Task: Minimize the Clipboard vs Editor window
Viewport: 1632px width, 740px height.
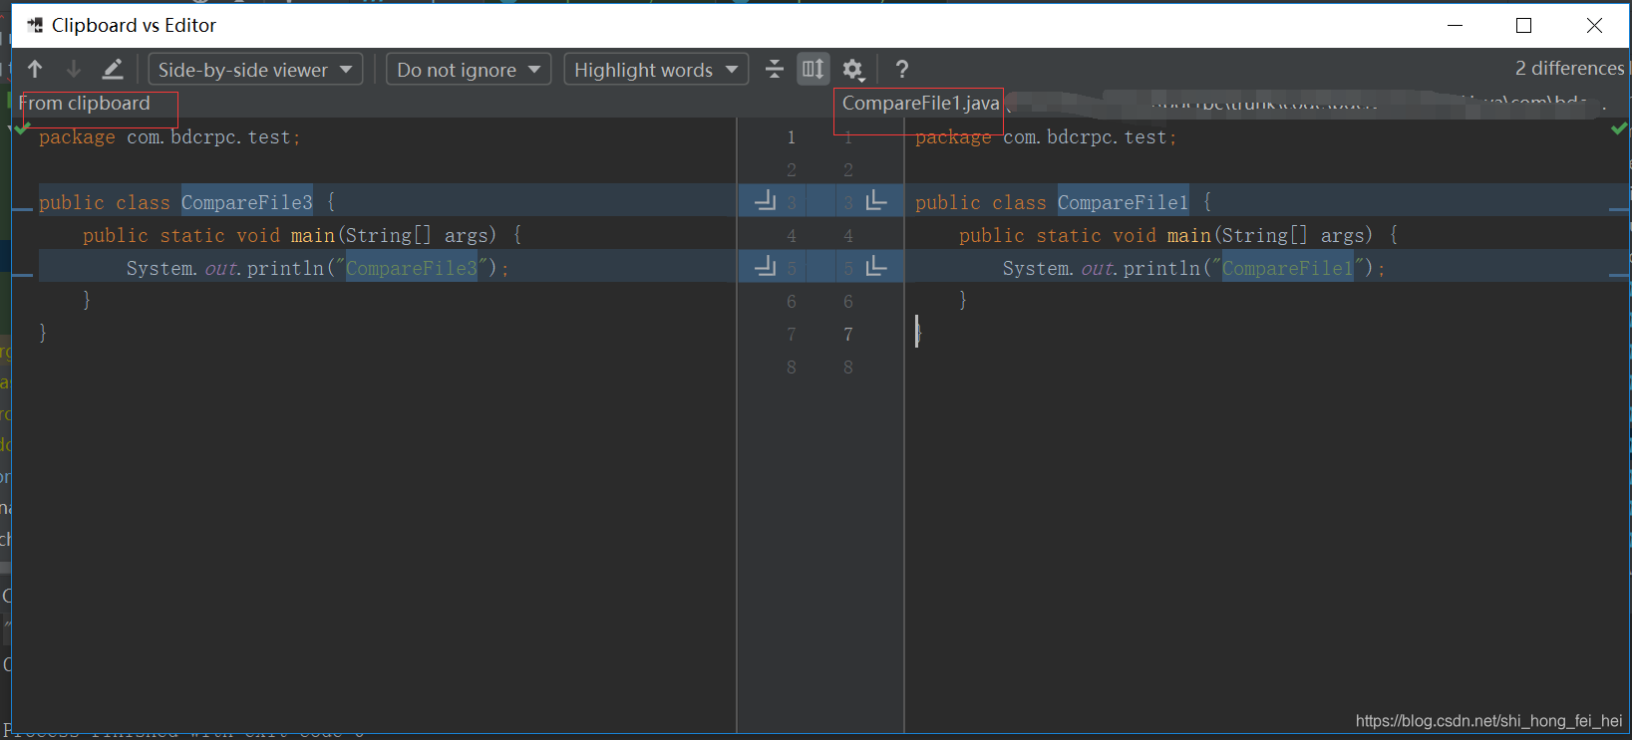Action: click(x=1455, y=25)
